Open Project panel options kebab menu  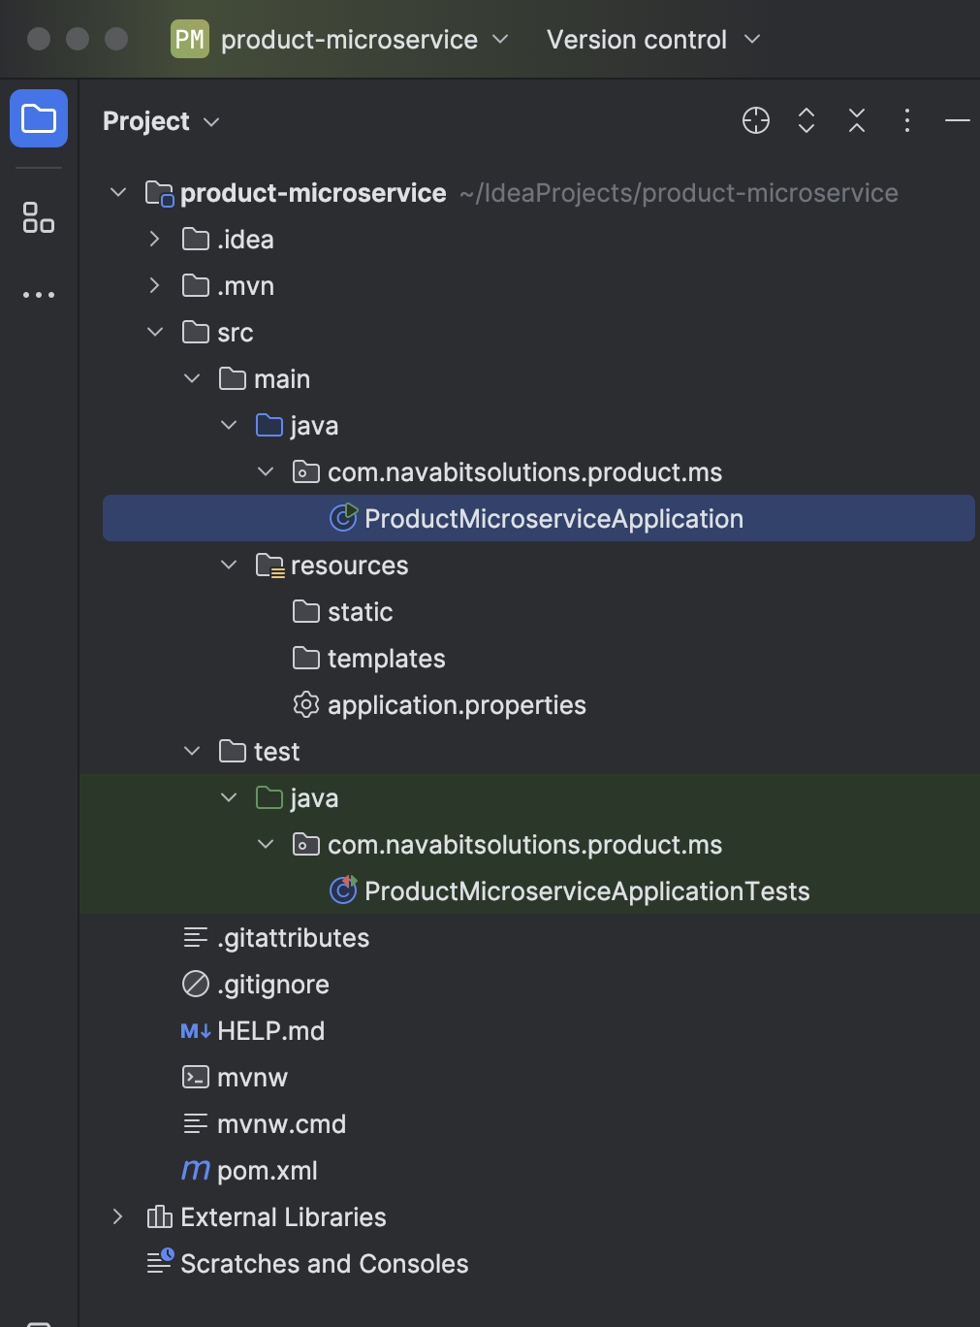(906, 120)
